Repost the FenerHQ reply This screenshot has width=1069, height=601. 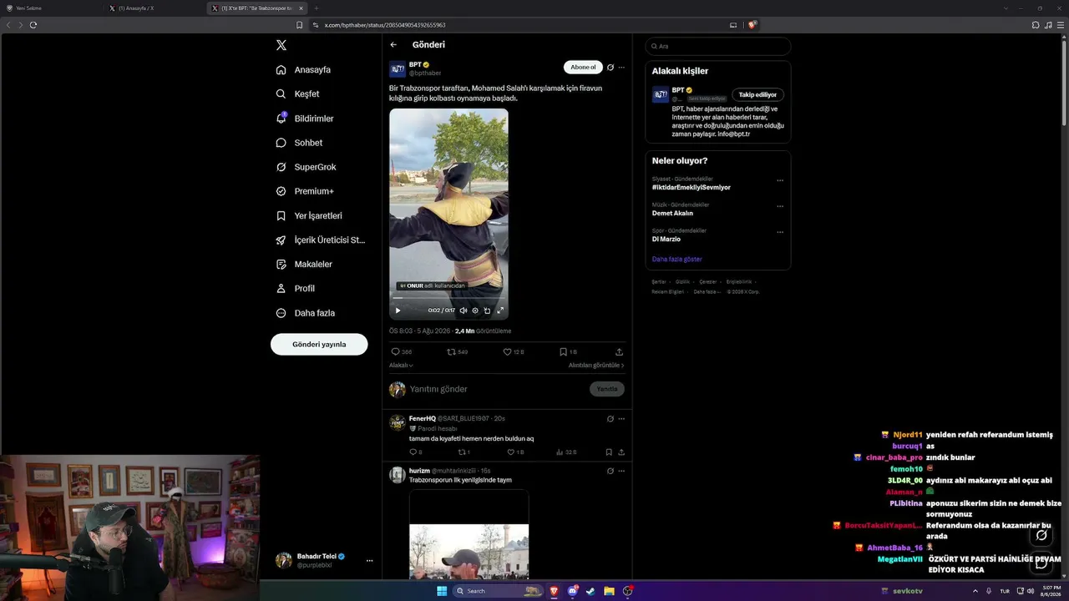point(462,452)
